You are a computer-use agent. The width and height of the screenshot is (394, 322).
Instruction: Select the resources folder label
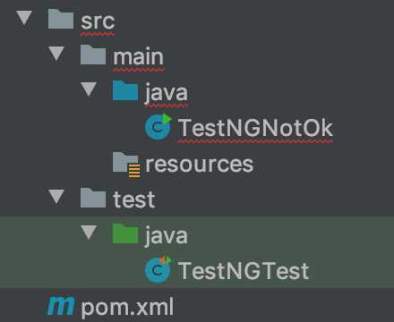click(x=200, y=165)
